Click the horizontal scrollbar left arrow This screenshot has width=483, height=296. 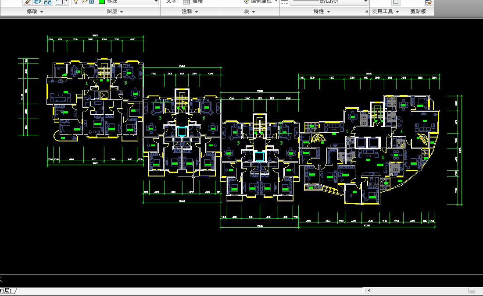pyautogui.click(x=369, y=290)
